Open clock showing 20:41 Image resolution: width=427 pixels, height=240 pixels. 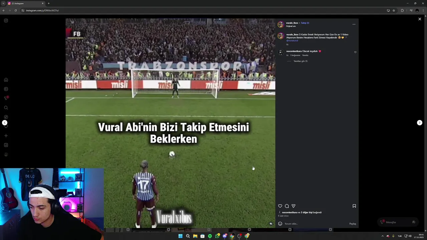pos(419,236)
